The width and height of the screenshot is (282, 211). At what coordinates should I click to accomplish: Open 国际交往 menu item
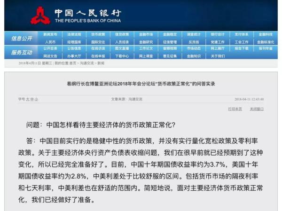[x=98, y=42]
